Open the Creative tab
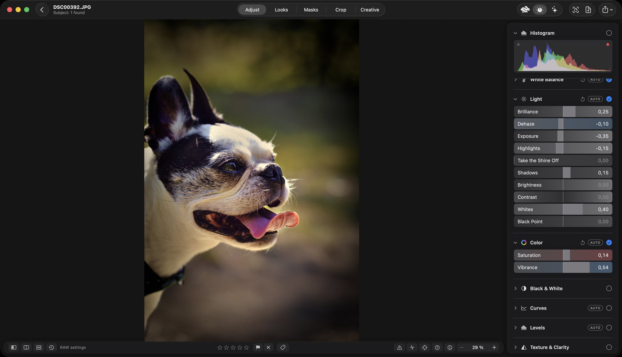622x357 pixels. pyautogui.click(x=370, y=10)
